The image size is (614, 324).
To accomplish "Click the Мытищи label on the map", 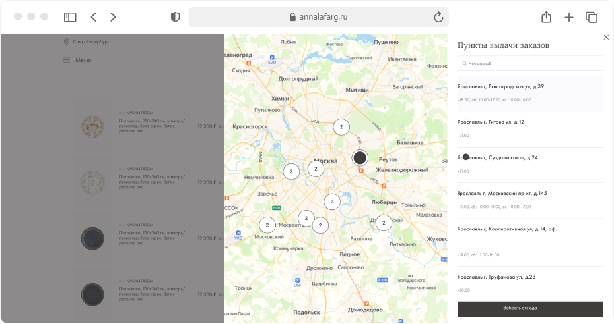I will 357,90.
